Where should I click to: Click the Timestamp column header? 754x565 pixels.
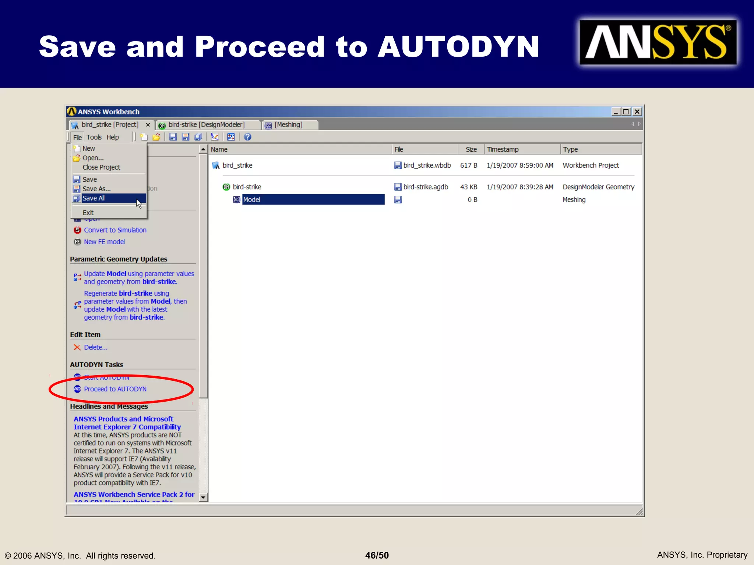point(522,149)
